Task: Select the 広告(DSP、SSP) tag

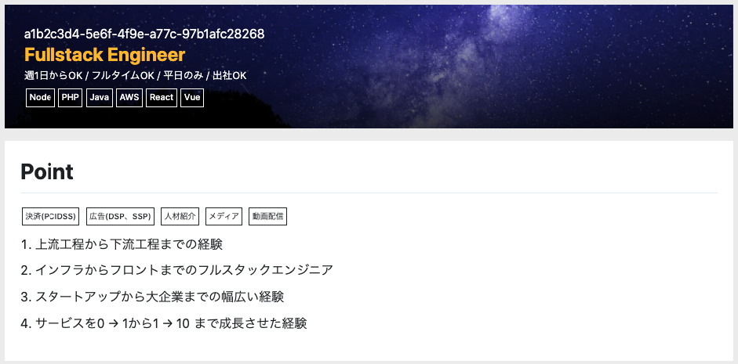Action: [120, 217]
